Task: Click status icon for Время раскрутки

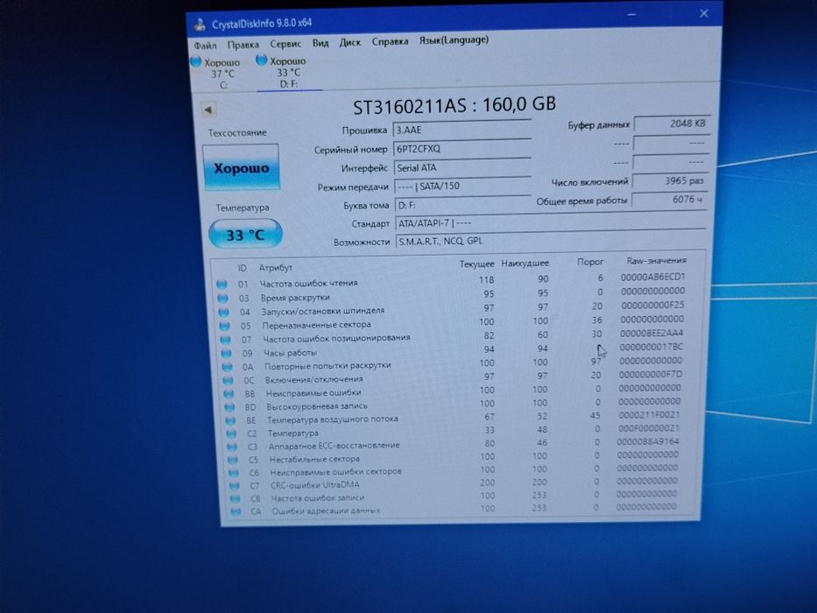Action: 222,298
